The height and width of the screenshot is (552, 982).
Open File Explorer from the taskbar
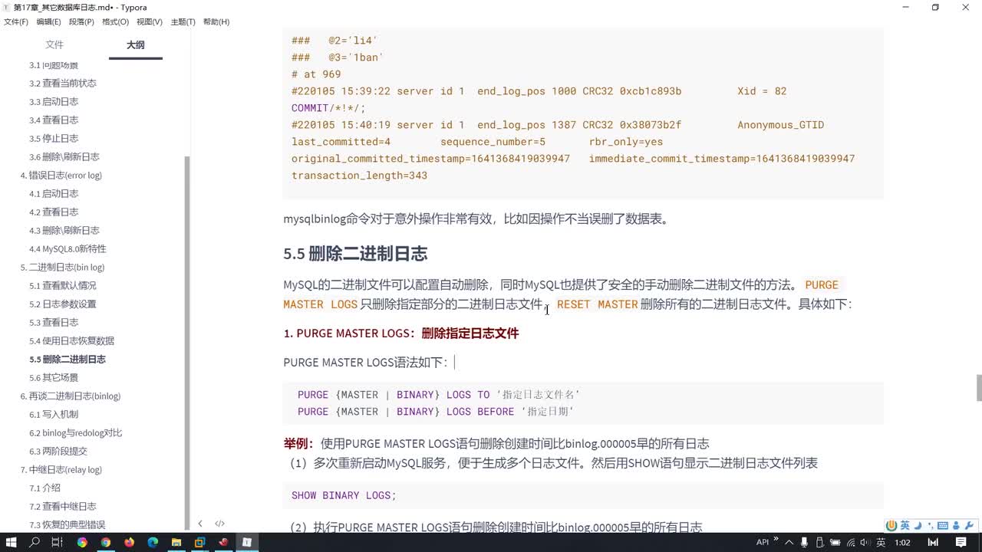pos(176,542)
